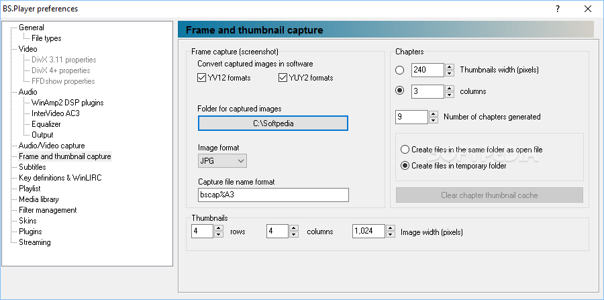This screenshot has height=300, width=604.
Task: Increase number of chapters generated
Action: [434, 113]
